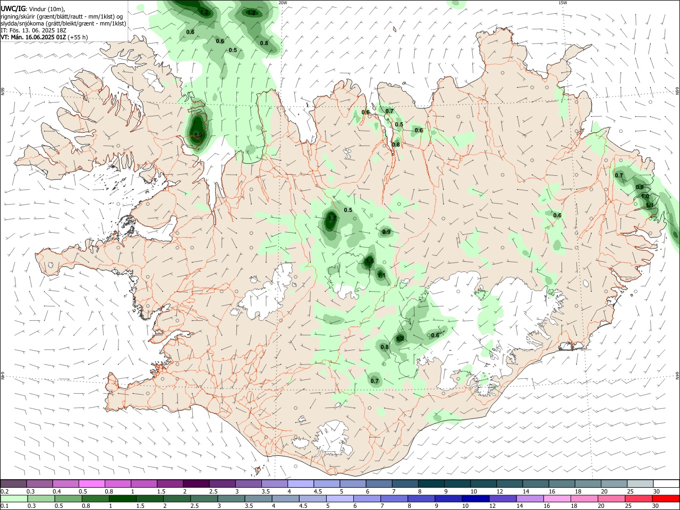Click the valid time line VT: Mán. 16.06.2025 01Z

[x=33, y=37]
